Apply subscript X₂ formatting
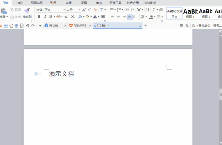 (x=73, y=17)
